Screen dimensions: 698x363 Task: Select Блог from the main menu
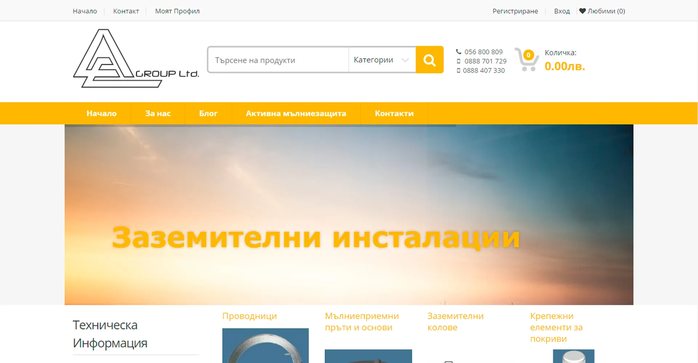208,113
